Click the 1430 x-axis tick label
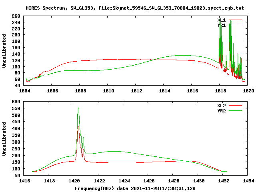 click(x=199, y=181)
